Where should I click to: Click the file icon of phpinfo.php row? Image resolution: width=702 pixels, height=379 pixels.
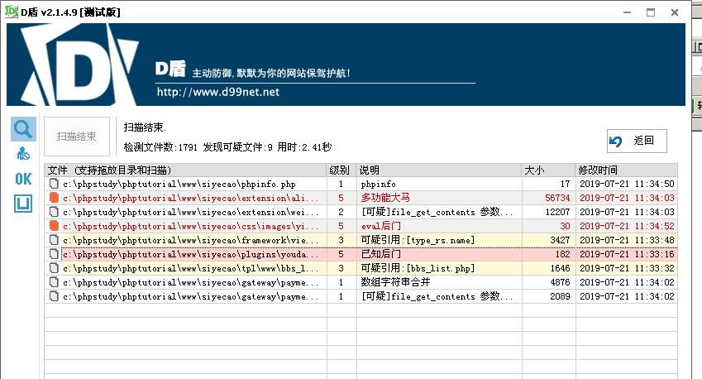[55, 184]
